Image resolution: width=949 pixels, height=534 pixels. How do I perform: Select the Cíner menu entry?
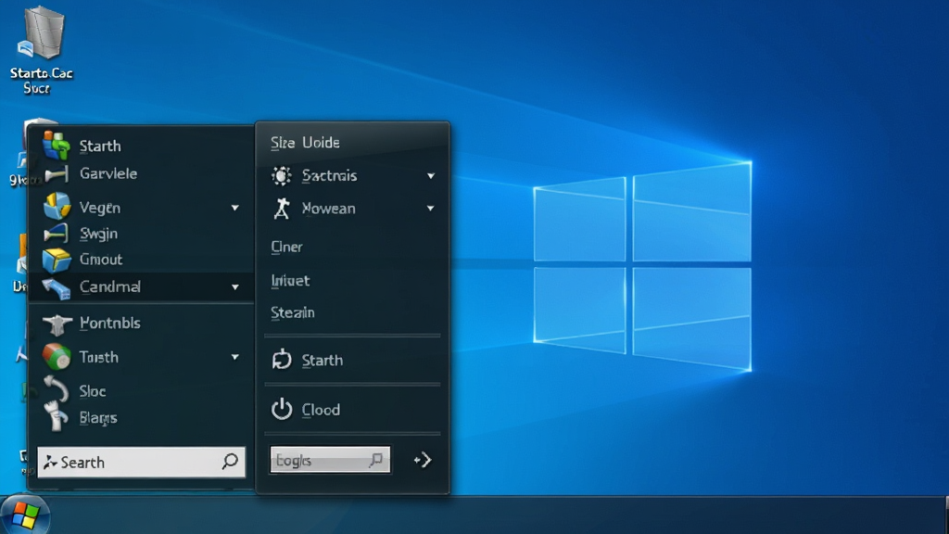coord(287,247)
